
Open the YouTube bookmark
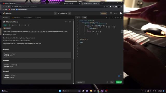12,10
